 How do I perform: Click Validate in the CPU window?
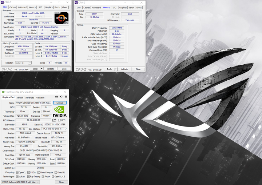[x=50, y=69]
